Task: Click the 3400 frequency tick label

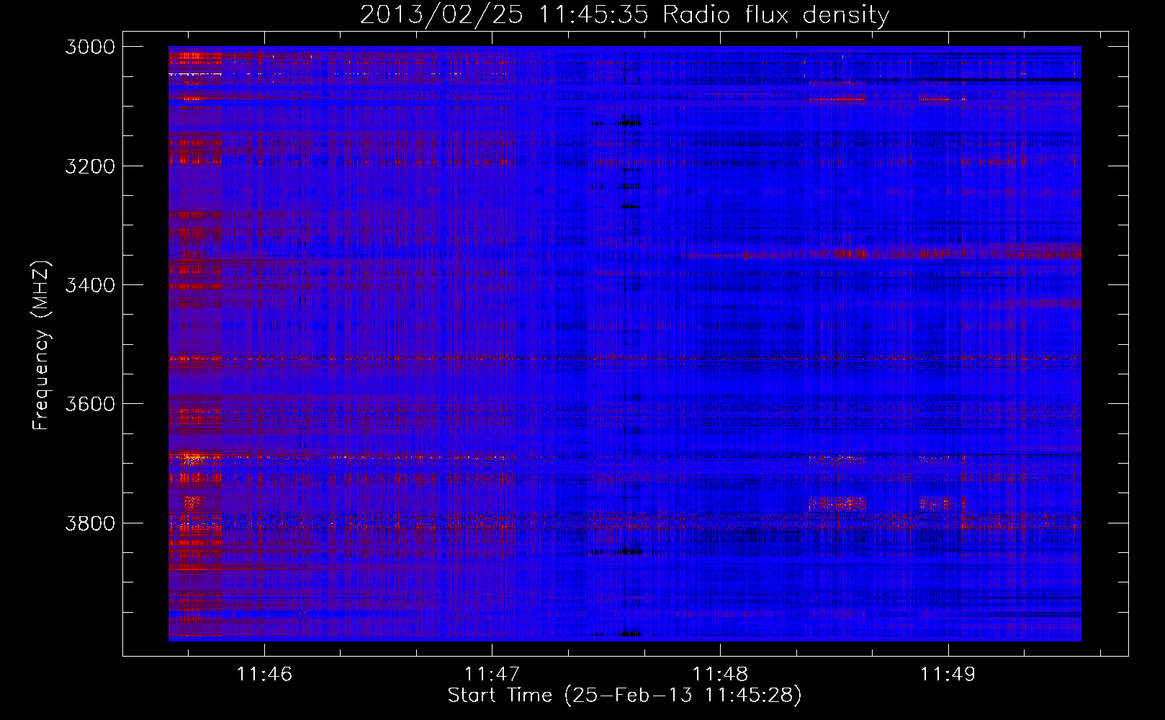Action: [90, 285]
